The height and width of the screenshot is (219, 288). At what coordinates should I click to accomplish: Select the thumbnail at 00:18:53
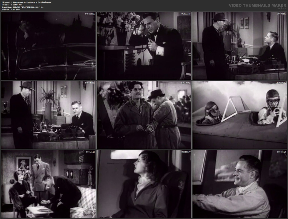(240, 184)
